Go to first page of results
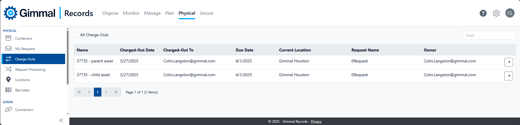Viewport: 520px width, 125px height. [79, 92]
